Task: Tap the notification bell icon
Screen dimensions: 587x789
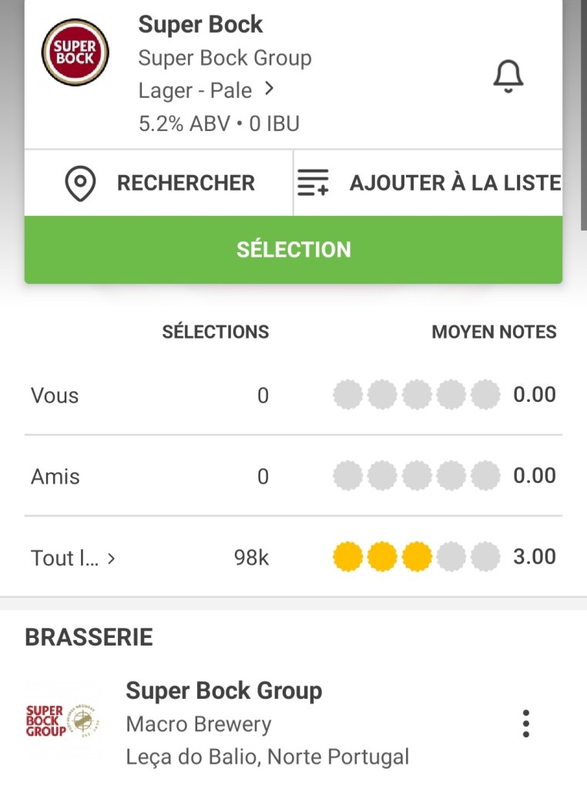Action: pos(508,76)
